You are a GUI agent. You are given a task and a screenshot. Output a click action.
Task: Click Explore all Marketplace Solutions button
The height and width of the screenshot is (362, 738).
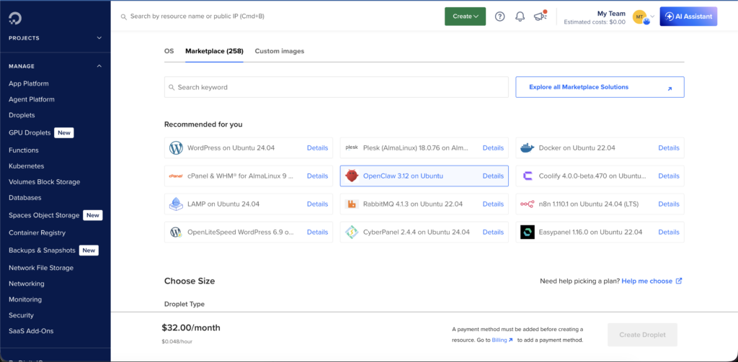600,88
